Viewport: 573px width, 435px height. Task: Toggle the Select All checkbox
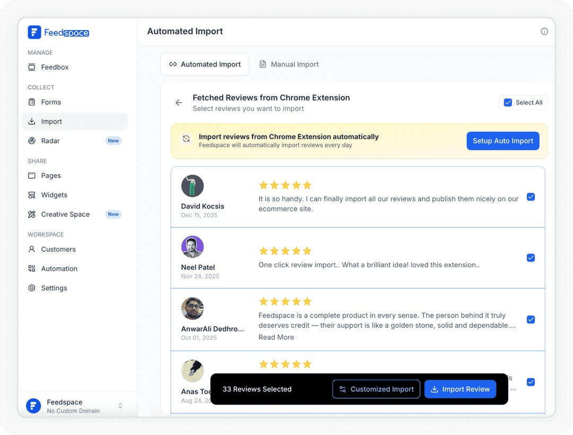pyautogui.click(x=508, y=103)
